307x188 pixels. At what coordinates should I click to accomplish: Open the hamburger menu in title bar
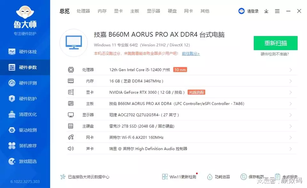pyautogui.click(x=277, y=11)
